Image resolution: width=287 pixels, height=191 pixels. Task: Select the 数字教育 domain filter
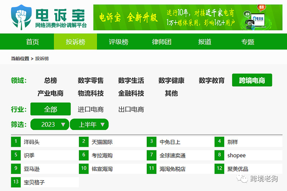[212, 80]
